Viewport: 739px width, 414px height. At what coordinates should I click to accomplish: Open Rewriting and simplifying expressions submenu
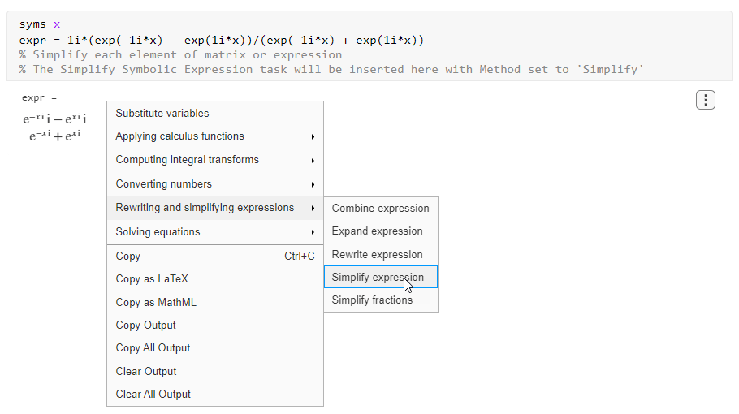[x=205, y=208]
